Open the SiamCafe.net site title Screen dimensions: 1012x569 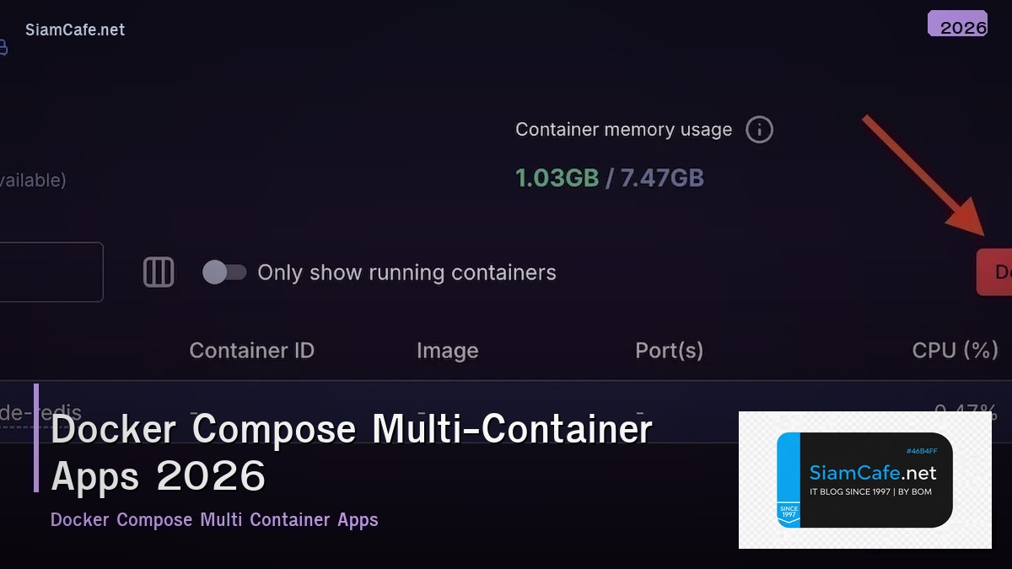[75, 29]
